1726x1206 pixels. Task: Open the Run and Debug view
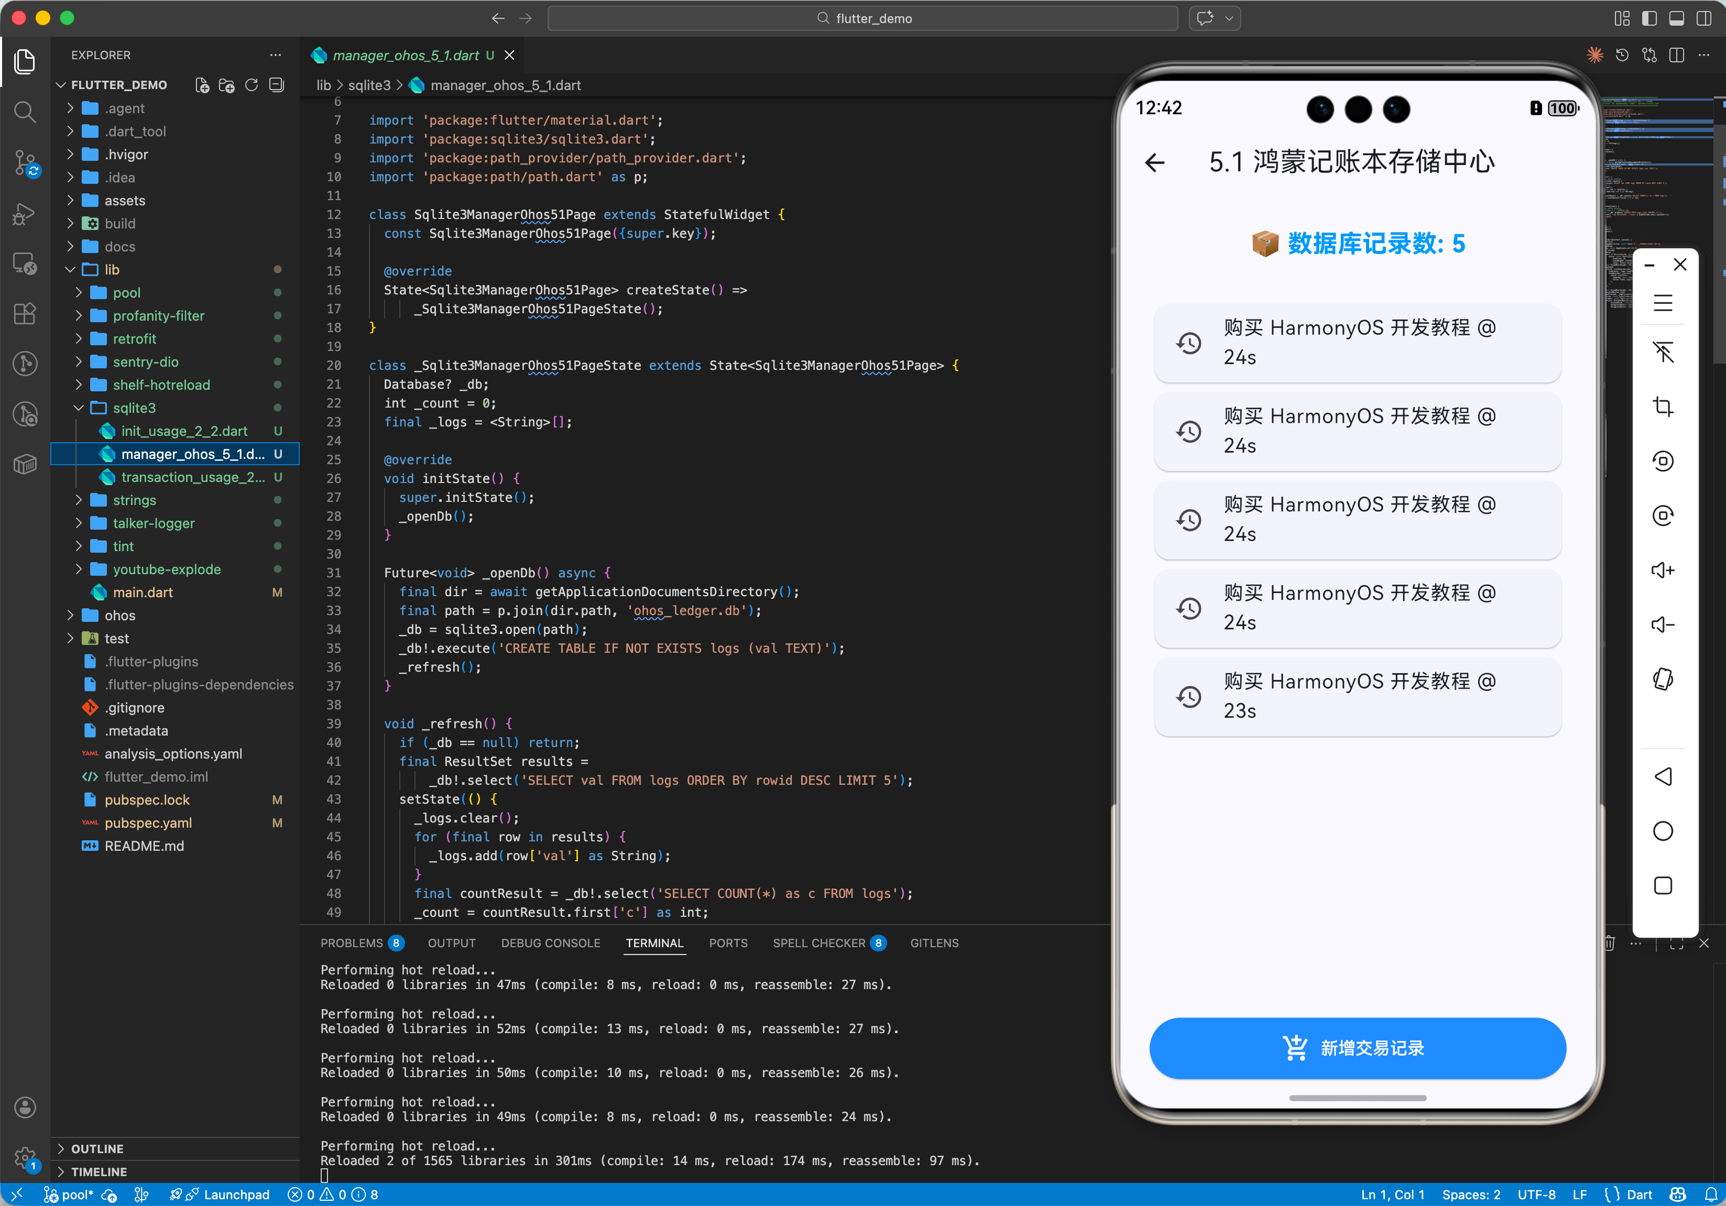click(x=25, y=213)
